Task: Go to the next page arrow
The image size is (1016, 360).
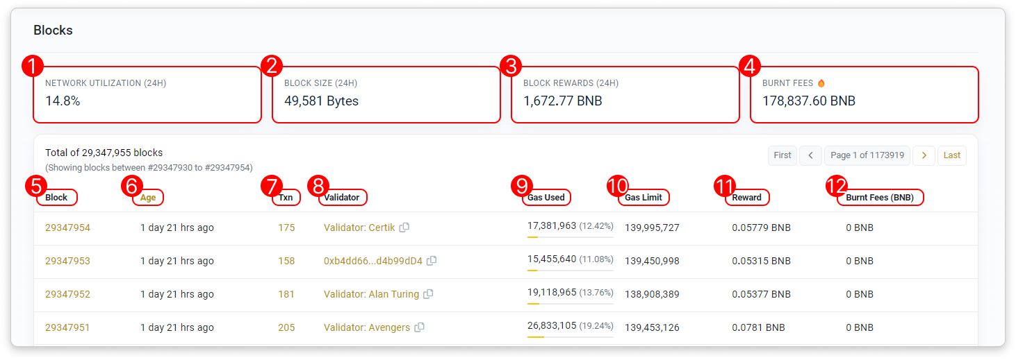Action: (924, 155)
